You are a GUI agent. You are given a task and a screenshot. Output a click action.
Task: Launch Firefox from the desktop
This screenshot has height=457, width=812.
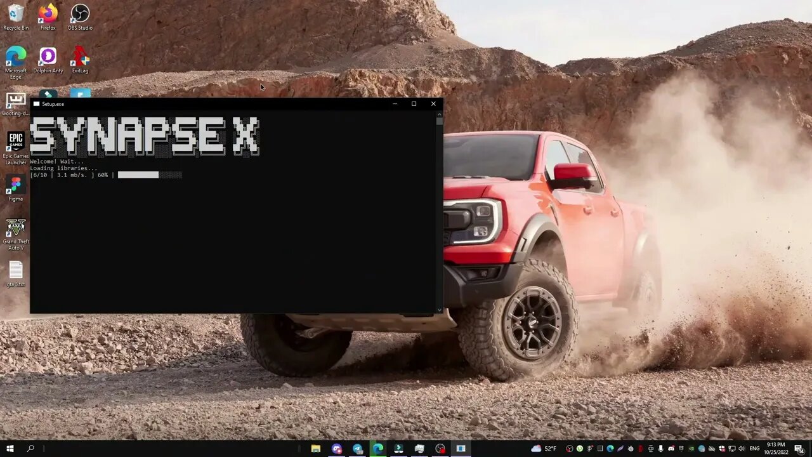tap(48, 17)
